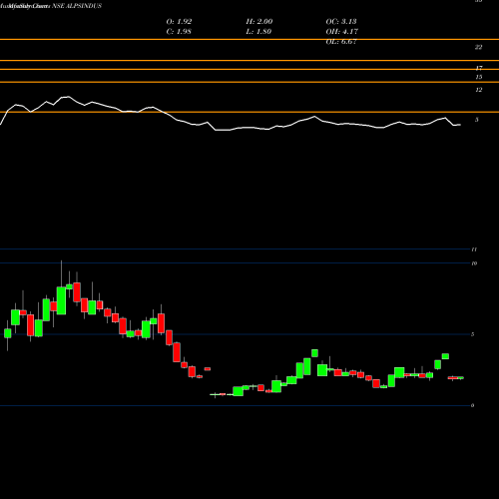Click the 10 label on the price axis
The height and width of the screenshot is (499, 499).
pos(474,263)
